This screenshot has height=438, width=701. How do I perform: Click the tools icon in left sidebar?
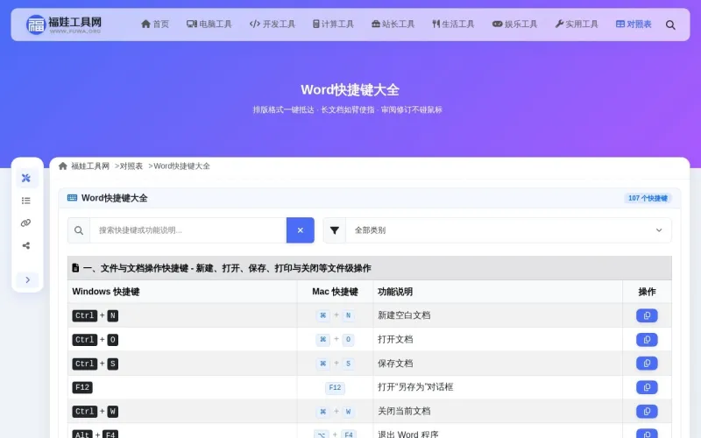click(26, 178)
